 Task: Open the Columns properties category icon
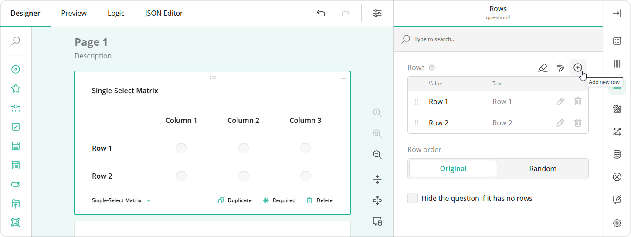[x=617, y=64]
